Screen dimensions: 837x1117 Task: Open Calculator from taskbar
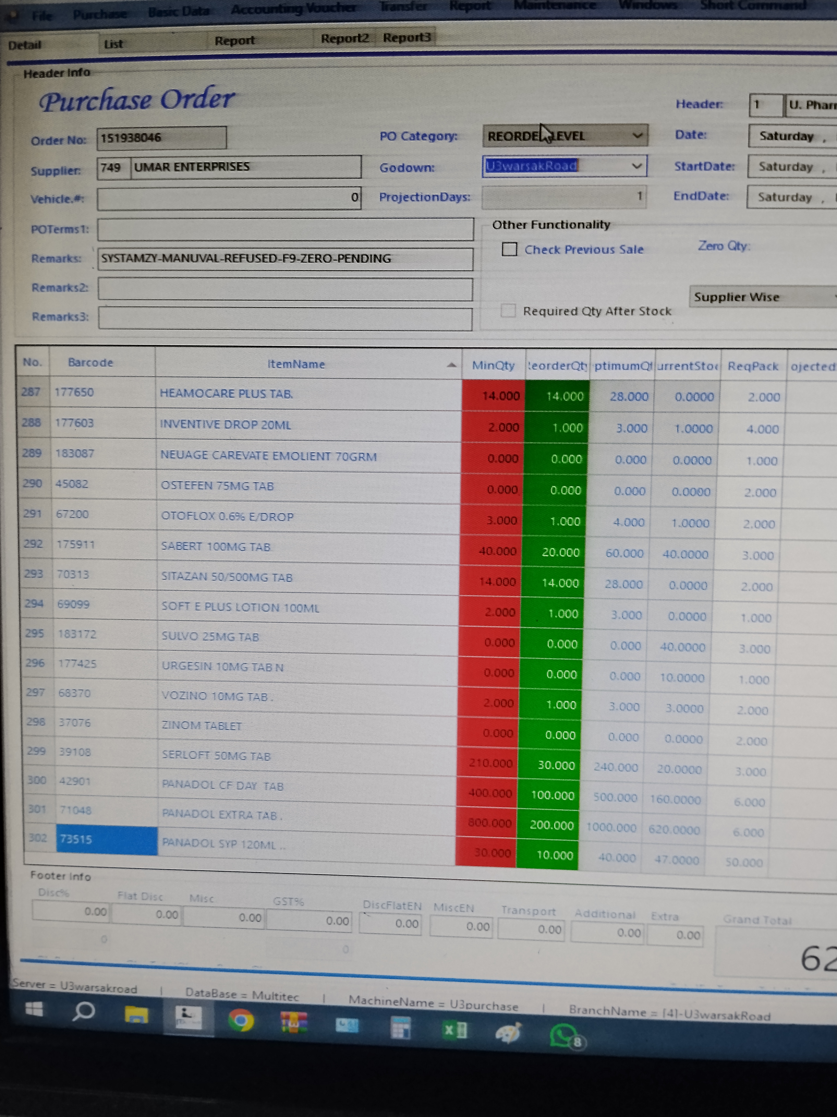pos(401,1028)
